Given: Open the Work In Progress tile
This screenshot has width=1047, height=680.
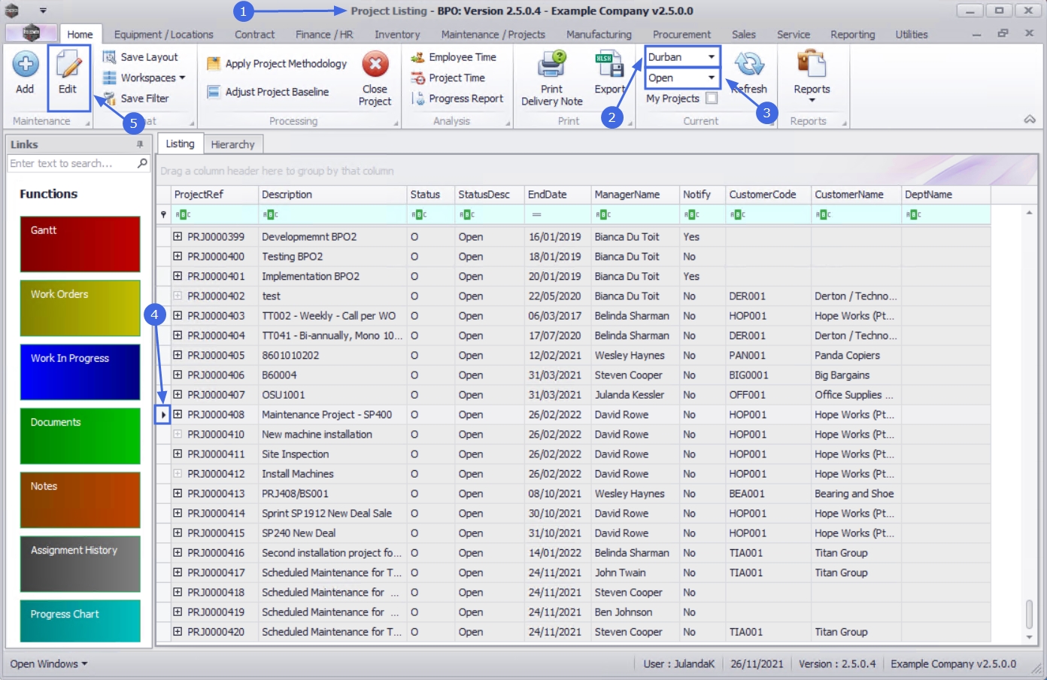Looking at the screenshot, I should [x=80, y=372].
